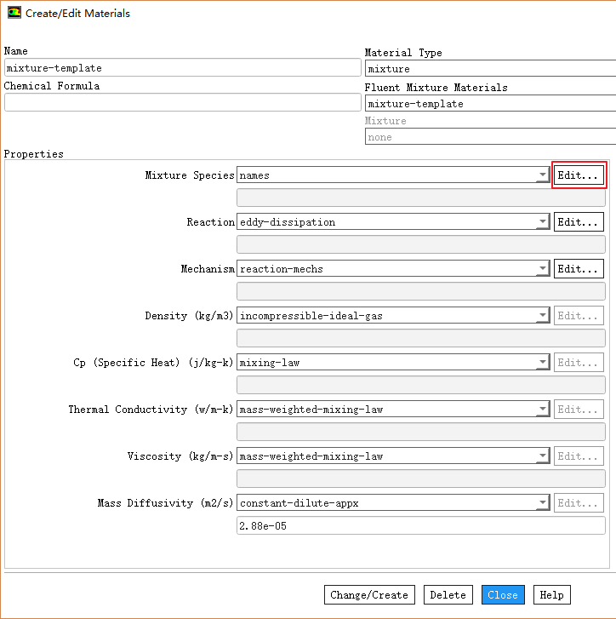Open the Material Type selector
Viewport: 616px width, 619px height.
tap(490, 69)
